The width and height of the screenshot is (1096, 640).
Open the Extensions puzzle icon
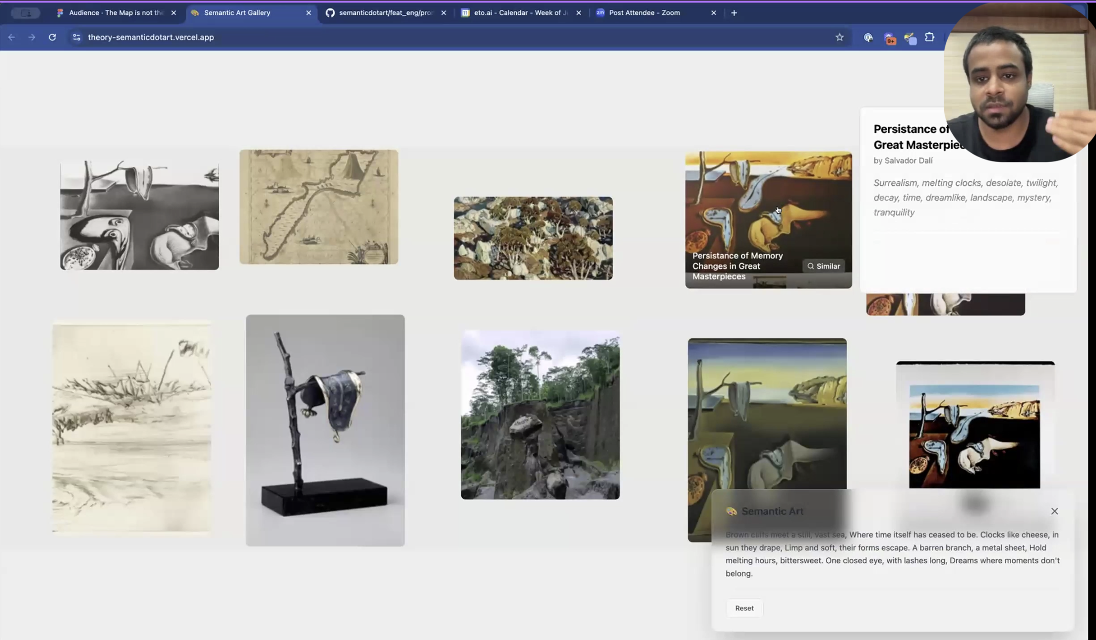coord(929,37)
